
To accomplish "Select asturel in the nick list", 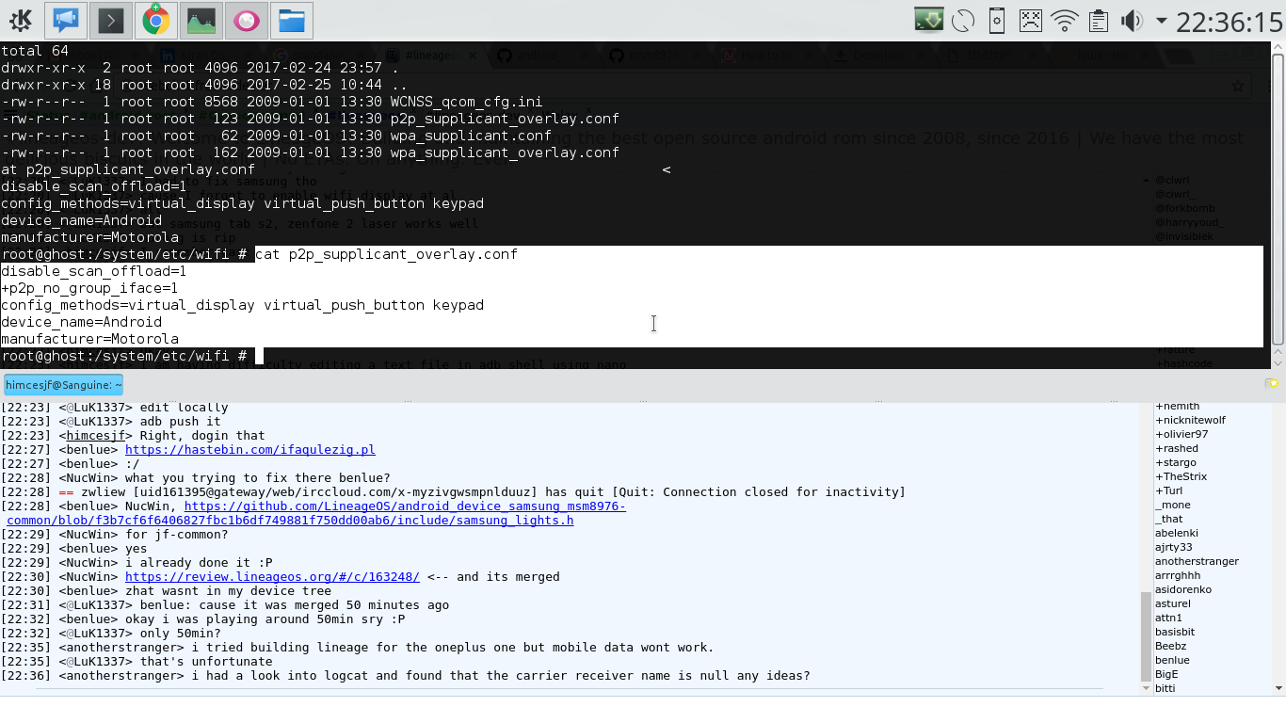I will coord(1173,603).
